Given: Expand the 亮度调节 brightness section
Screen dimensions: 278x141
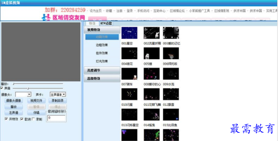Looking at the screenshot, I should [102, 70].
